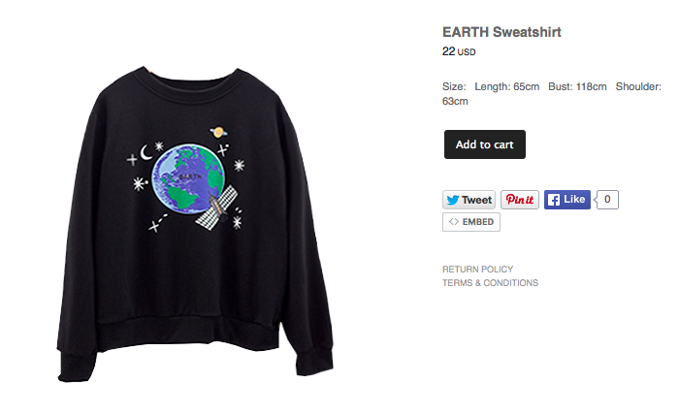Click the 22 USD price
The height and width of the screenshot is (414, 679).
[x=459, y=51]
